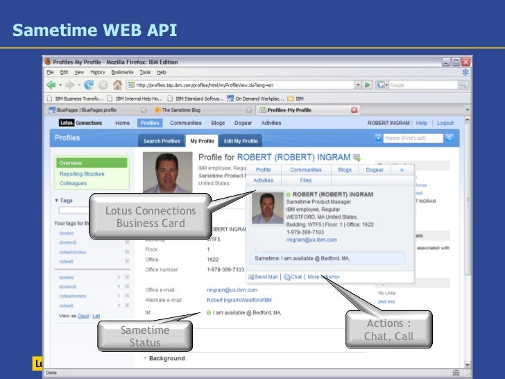Click the green Sametime status icon in IM row
The width and height of the screenshot is (505, 379).
pos(209,312)
